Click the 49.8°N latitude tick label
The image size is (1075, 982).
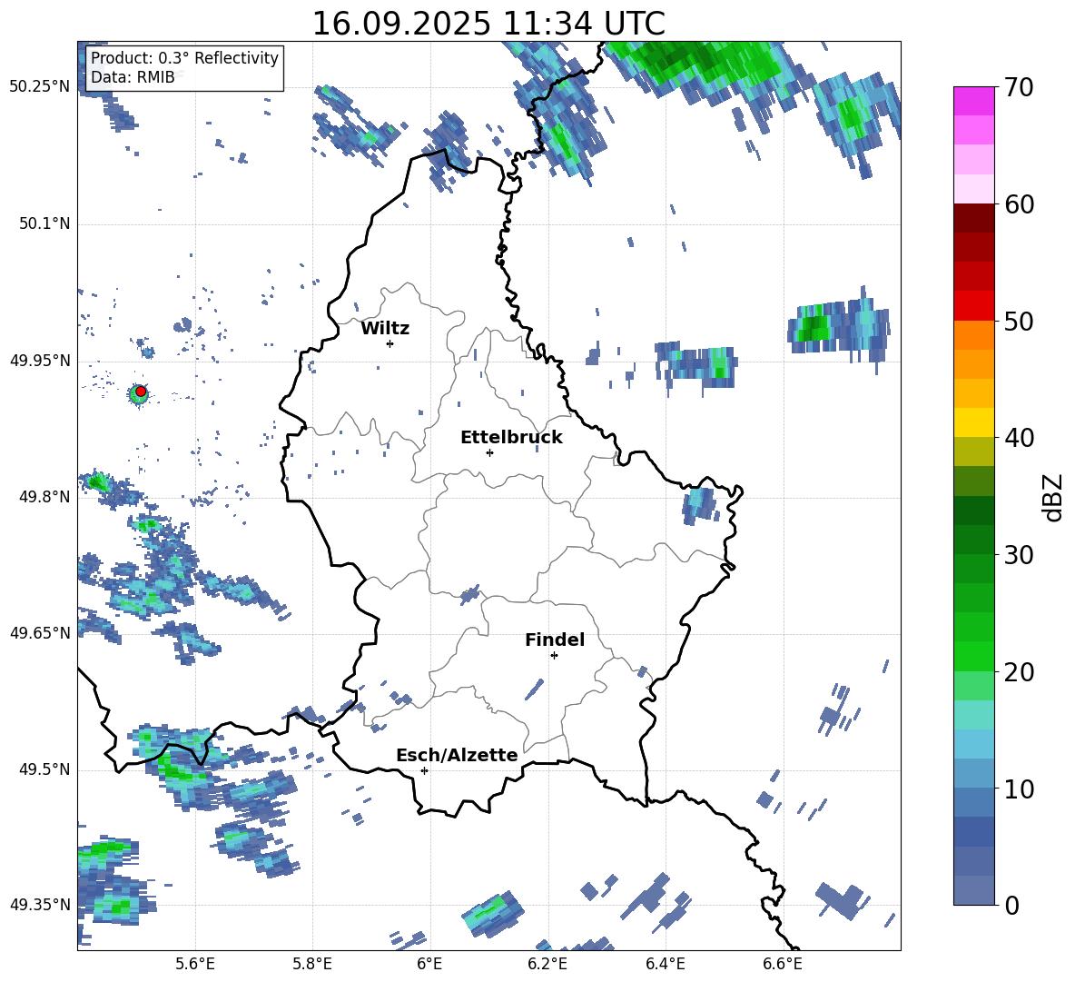(44, 497)
